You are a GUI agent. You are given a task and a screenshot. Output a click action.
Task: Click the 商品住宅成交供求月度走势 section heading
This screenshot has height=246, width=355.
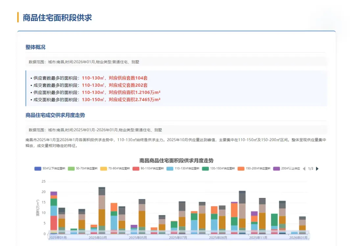tap(55, 115)
